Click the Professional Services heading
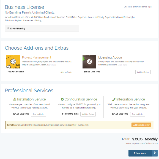The width and height of the screenshot is (159, 159). pos(29,91)
